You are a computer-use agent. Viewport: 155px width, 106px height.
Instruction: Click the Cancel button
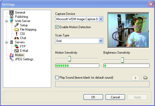(115, 97)
